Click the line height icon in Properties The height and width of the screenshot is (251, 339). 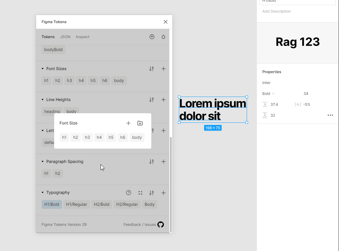tap(265, 104)
